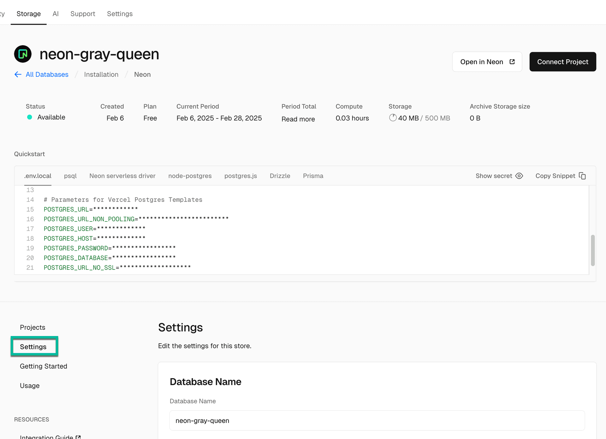The width and height of the screenshot is (606, 439).
Task: Select the Drizzle tab
Action: click(280, 176)
